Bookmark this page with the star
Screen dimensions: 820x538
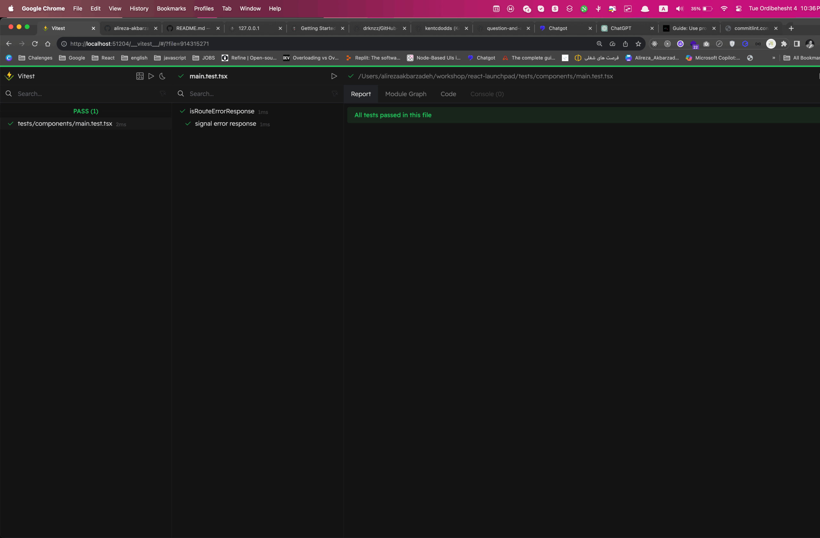point(638,44)
